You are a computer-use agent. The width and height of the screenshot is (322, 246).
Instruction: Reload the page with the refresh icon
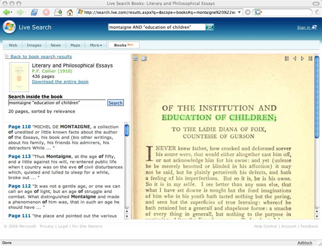(34, 12)
